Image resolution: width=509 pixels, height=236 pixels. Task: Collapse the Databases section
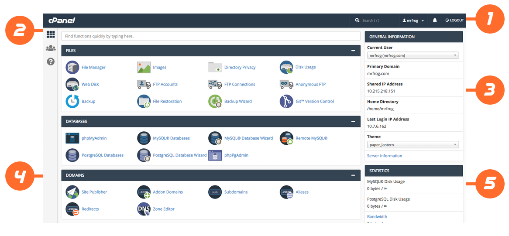(x=353, y=122)
